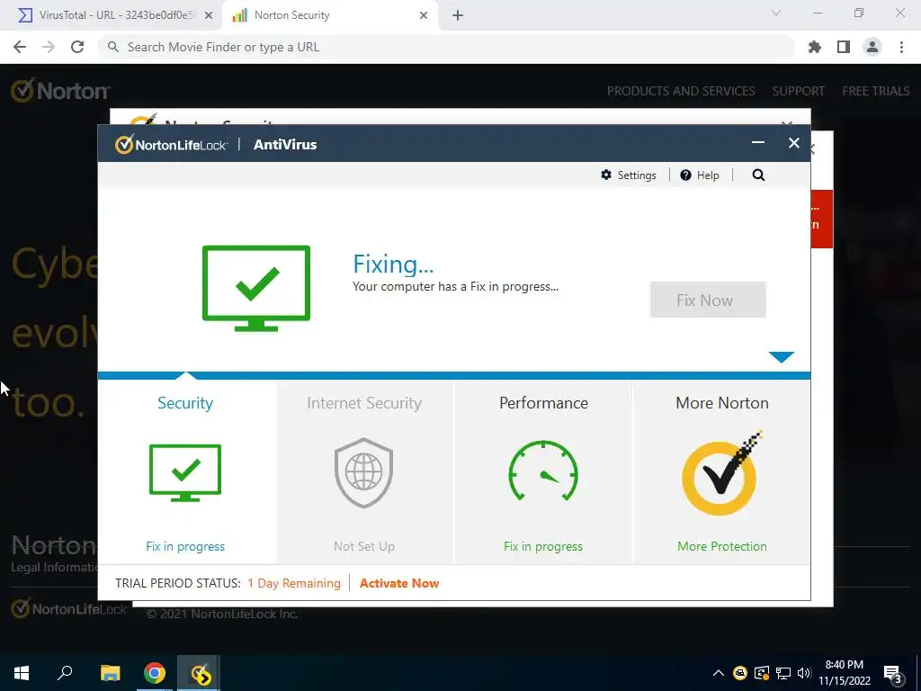Click the Norton taskbar icon

[x=200, y=673]
